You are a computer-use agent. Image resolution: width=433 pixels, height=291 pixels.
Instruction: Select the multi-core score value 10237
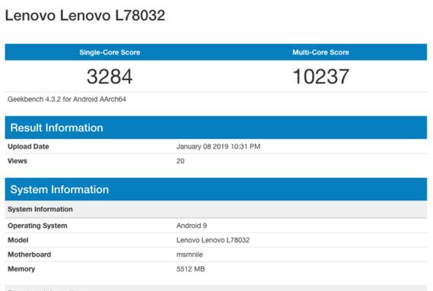click(x=321, y=77)
